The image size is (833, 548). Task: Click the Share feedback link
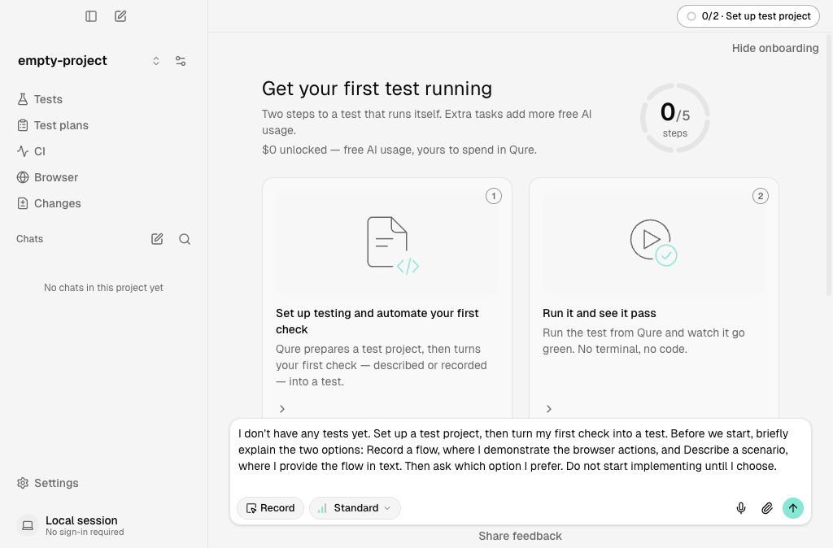pyautogui.click(x=520, y=537)
